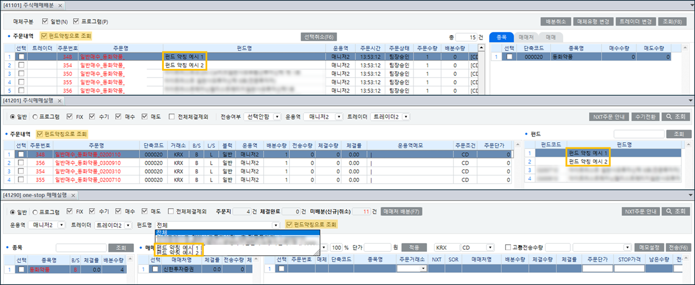Click the 매매처 배분(F7) button
The image size is (695, 285).
401,211
